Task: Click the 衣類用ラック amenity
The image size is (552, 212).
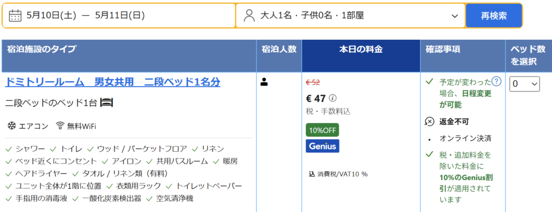Action: click(139, 186)
